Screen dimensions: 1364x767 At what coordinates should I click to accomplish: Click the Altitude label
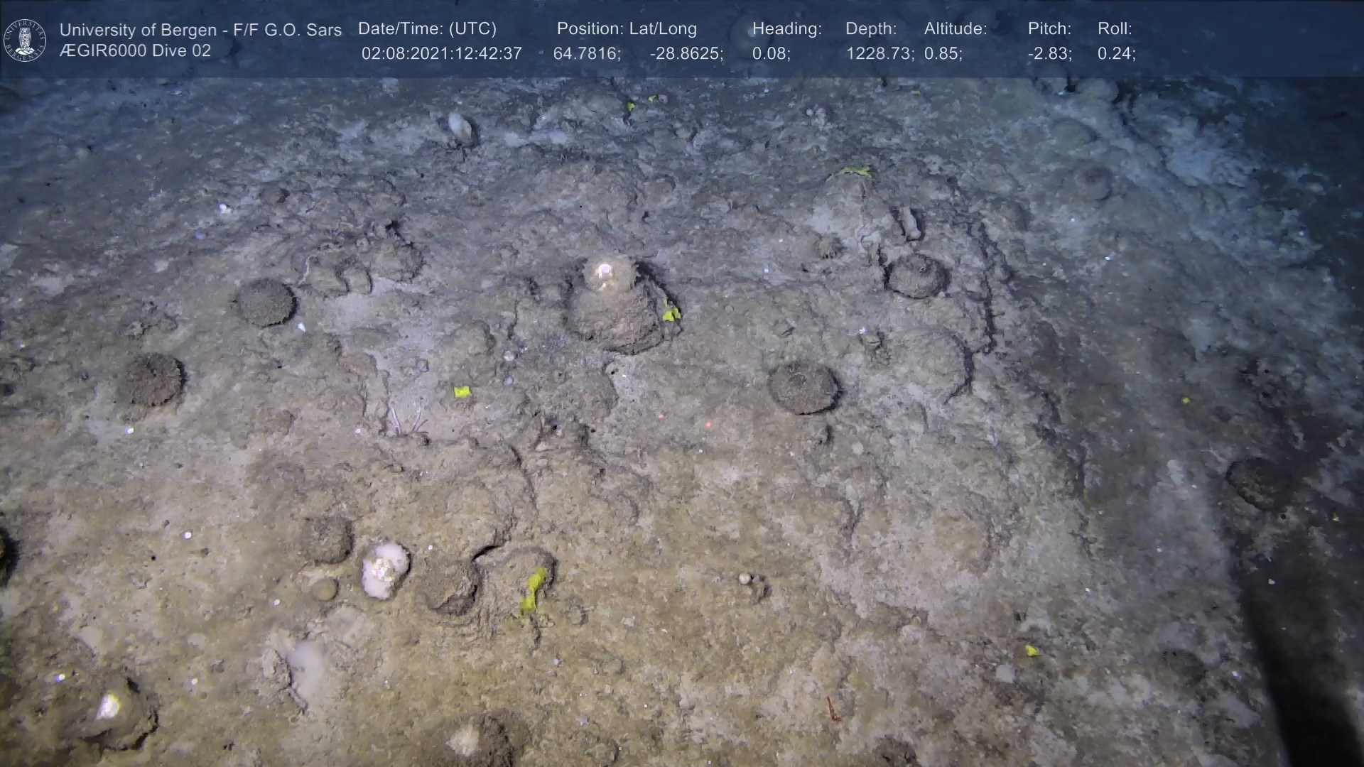[955, 29]
